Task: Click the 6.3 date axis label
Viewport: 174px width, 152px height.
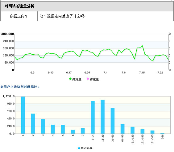Action: 32,72
